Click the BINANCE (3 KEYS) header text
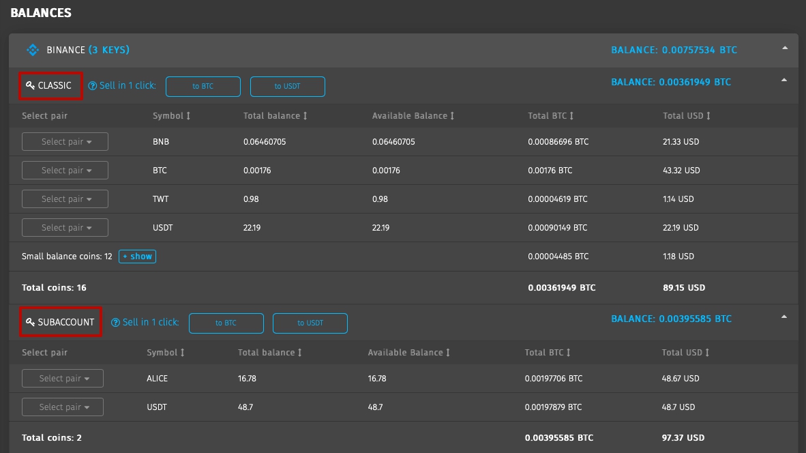806x453 pixels. 88,50
